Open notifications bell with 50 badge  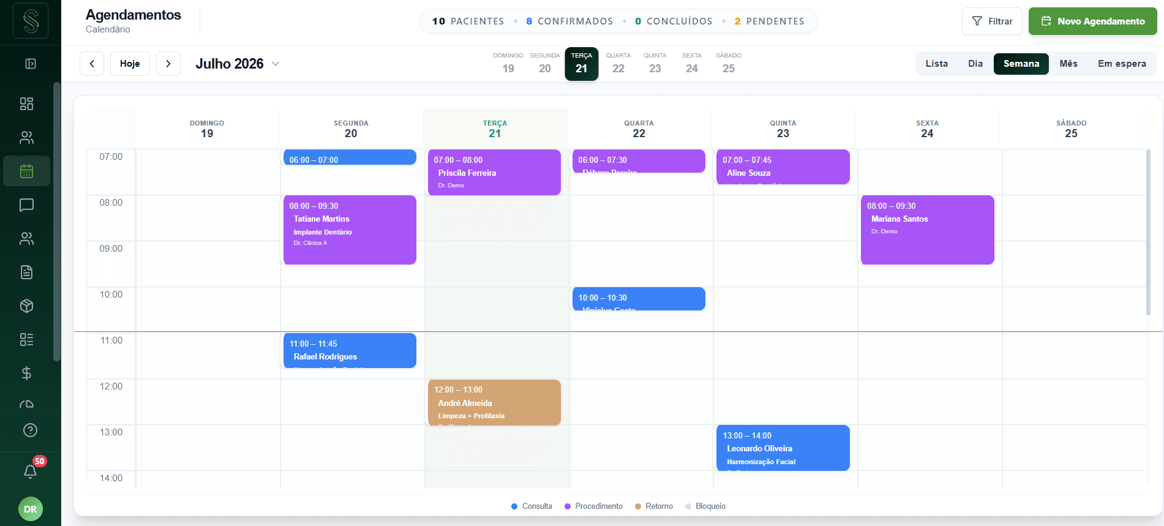[x=30, y=471]
